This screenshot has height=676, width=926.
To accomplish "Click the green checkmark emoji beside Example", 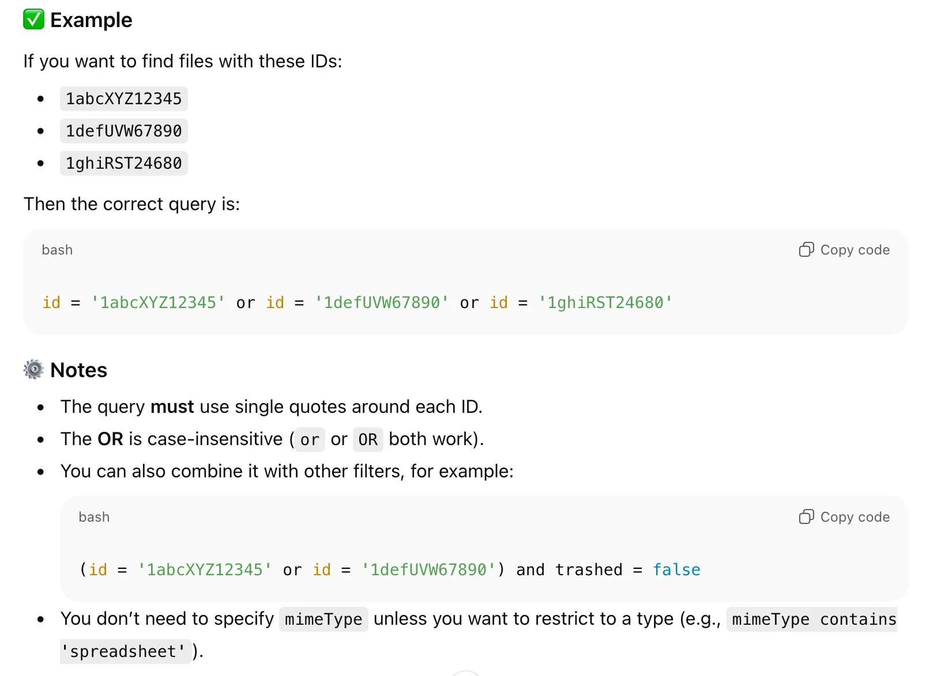I will 33,20.
